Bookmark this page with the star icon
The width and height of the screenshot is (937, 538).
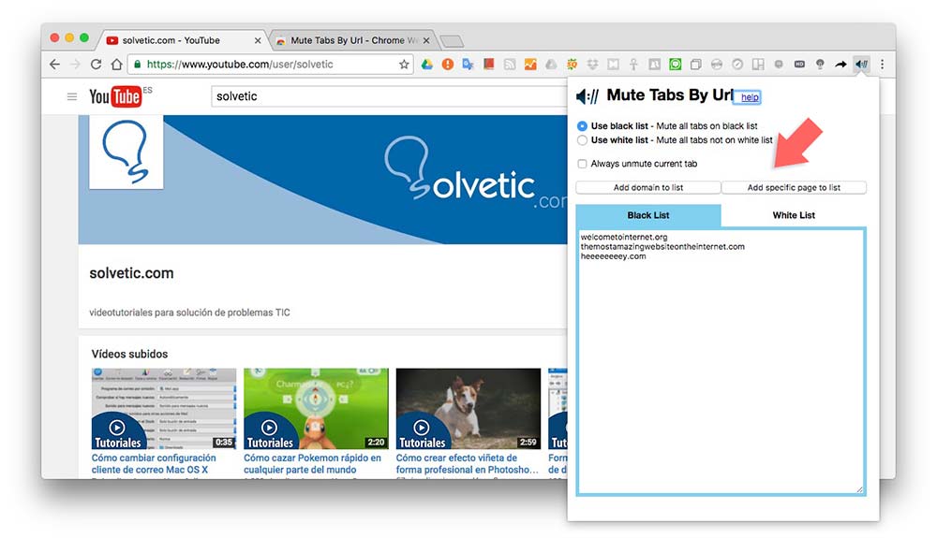404,65
